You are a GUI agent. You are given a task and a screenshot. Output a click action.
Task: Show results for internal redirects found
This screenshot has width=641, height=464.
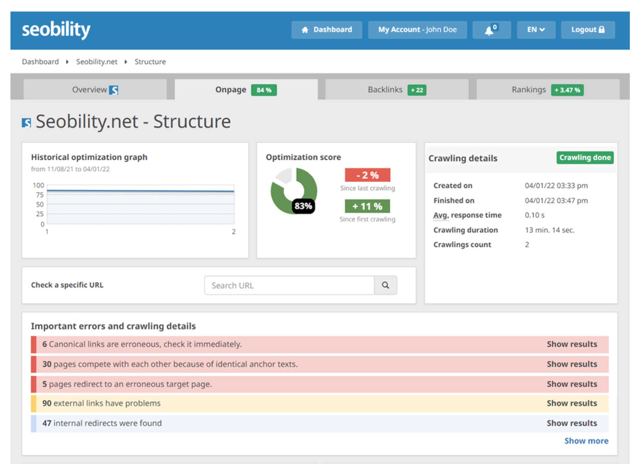pyautogui.click(x=572, y=423)
